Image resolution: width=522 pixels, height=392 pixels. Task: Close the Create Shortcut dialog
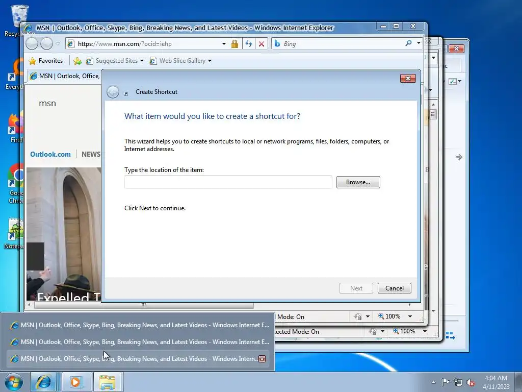click(408, 78)
